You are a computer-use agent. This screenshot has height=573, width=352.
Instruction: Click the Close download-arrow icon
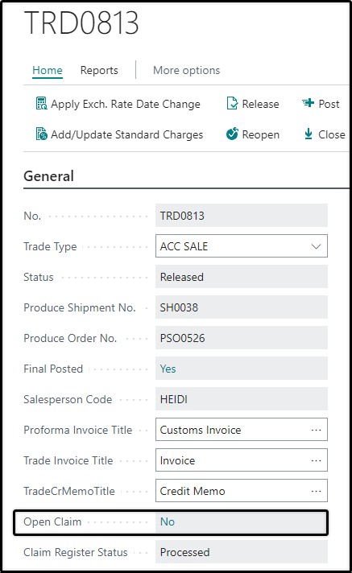coord(309,134)
